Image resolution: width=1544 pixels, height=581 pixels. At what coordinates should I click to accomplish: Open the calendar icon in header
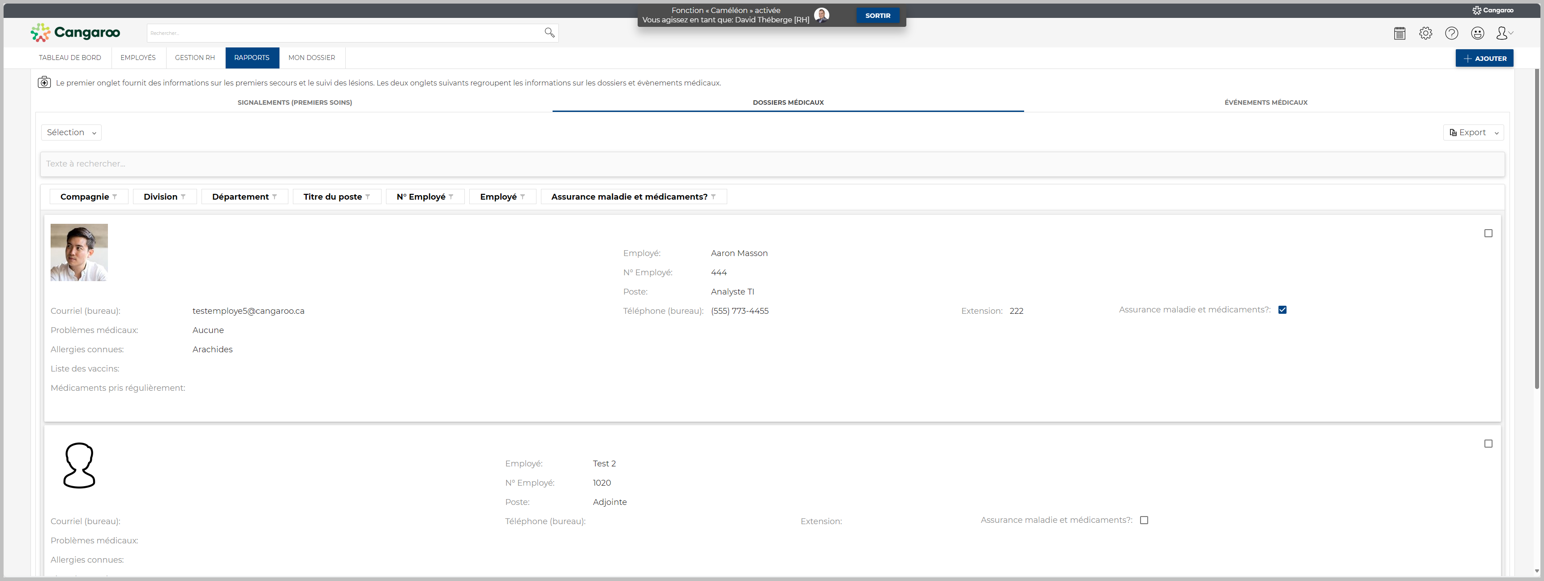click(1399, 34)
